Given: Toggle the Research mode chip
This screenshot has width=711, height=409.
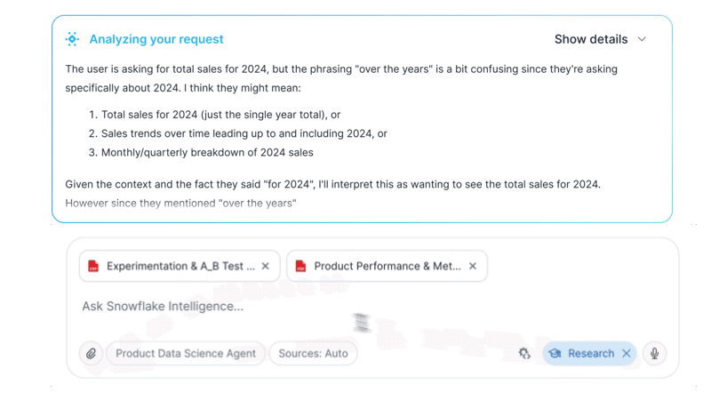Looking at the screenshot, I should (589, 353).
